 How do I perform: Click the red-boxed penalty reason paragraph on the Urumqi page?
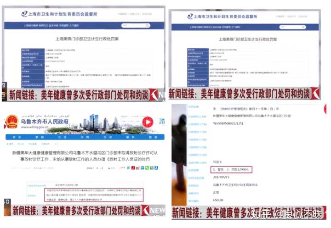pyautogui.click(x=94, y=195)
